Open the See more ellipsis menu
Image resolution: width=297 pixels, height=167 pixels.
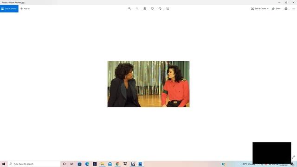tap(293, 9)
